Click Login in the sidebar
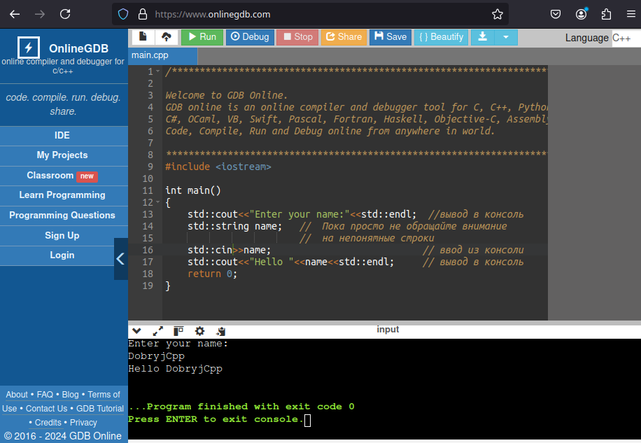The width and height of the screenshot is (641, 443). click(x=62, y=255)
